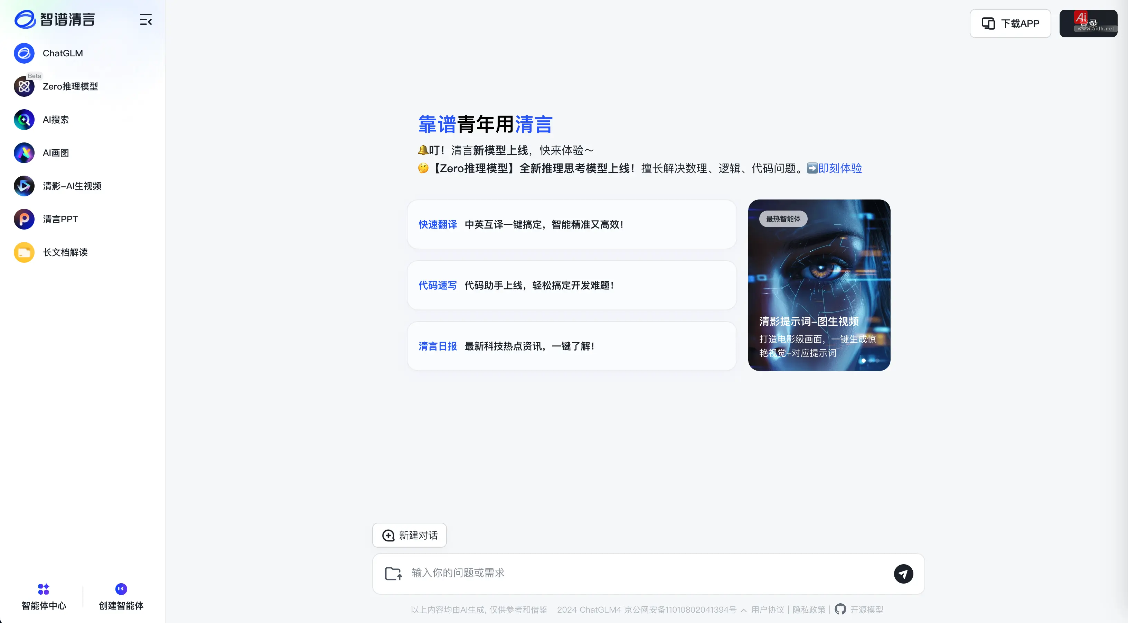Image resolution: width=1128 pixels, height=623 pixels.
Task: Click the AI搜索 magnifier icon
Action: 24,120
